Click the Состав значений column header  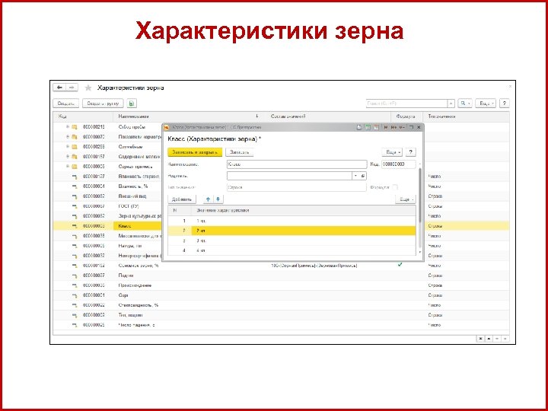[329, 116]
